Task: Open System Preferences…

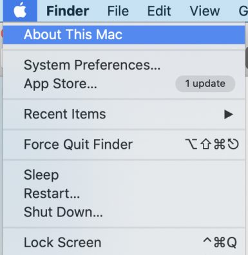Action: click(x=124, y=65)
